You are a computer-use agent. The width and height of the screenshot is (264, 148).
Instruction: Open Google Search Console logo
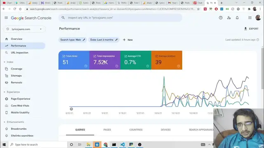[31, 18]
